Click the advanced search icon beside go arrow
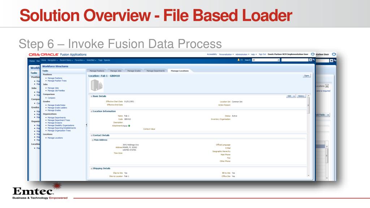The image size is (370, 208). point(314,60)
